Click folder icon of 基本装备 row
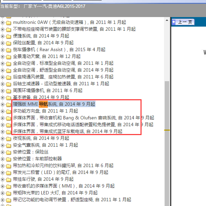 point(9,98)
